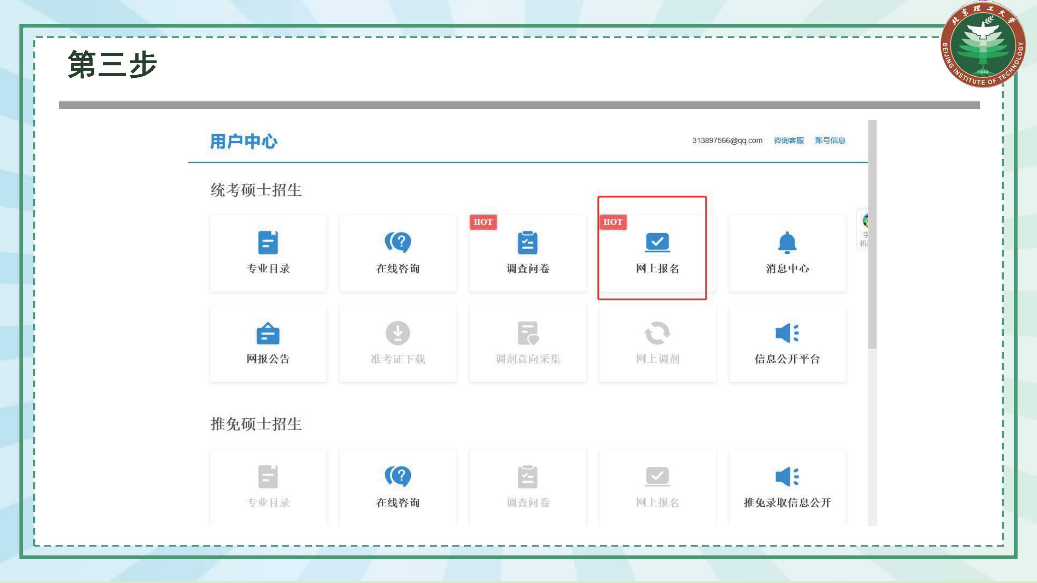Open the 专业目录 document icon in 统考硕士招生

tap(268, 243)
